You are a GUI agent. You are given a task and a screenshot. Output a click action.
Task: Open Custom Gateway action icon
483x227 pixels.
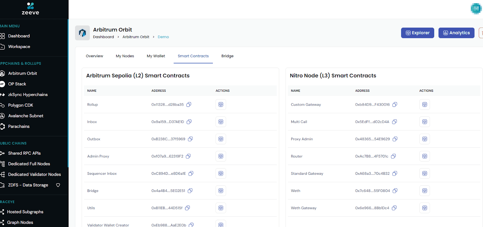[425, 104]
